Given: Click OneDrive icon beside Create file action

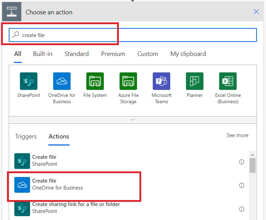Looking at the screenshot, I should pyautogui.click(x=22, y=185).
